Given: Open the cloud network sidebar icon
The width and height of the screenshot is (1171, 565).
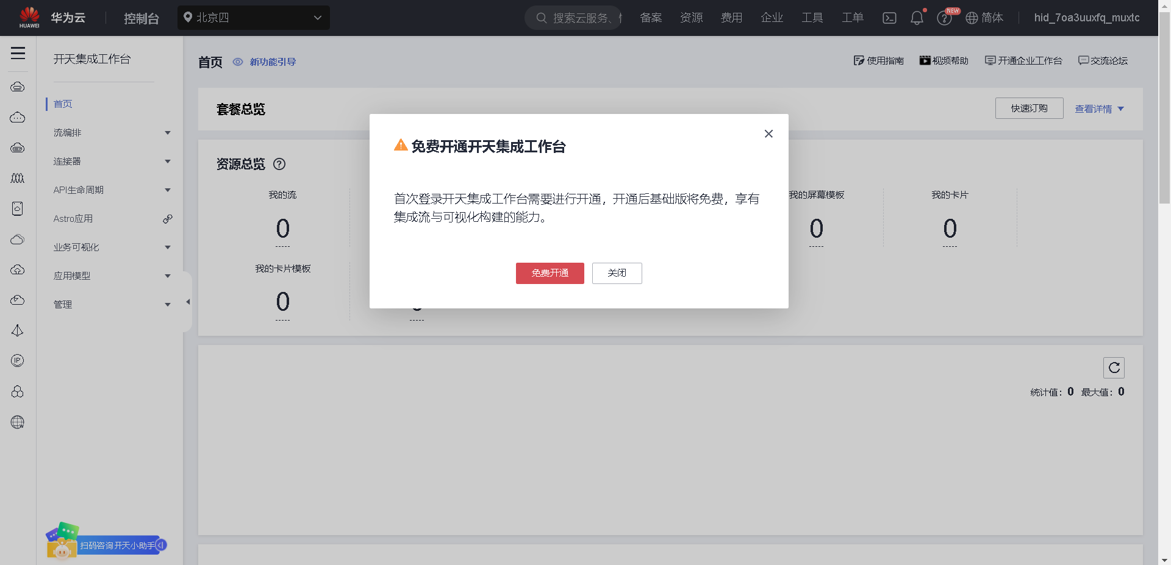Looking at the screenshot, I should click(x=18, y=300).
